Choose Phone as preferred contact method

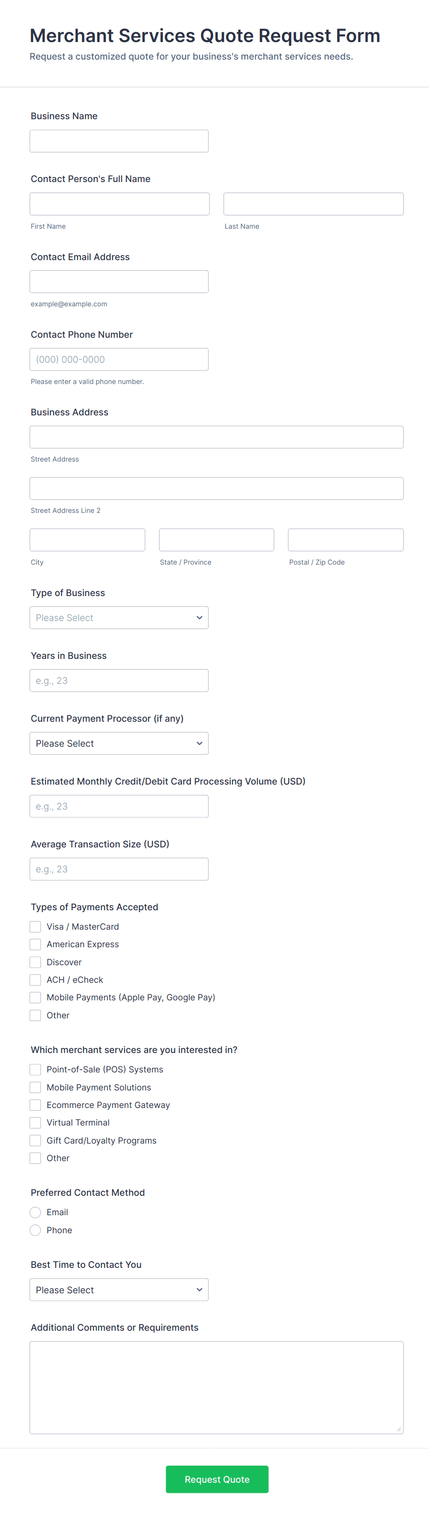(35, 1230)
